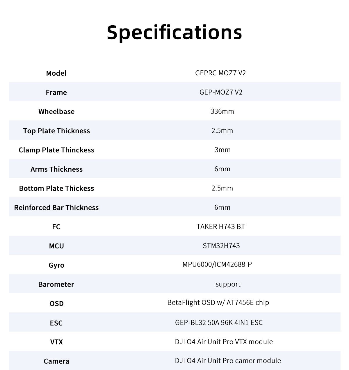Click the Bottom Plate Thickess label

click(x=56, y=188)
